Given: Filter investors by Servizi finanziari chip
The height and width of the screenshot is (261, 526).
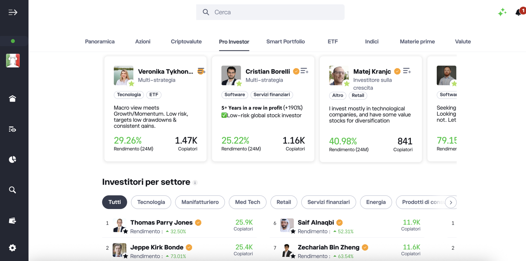Looking at the screenshot, I should pyautogui.click(x=328, y=202).
